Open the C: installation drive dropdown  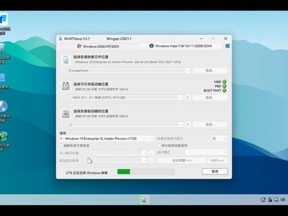point(181,125)
